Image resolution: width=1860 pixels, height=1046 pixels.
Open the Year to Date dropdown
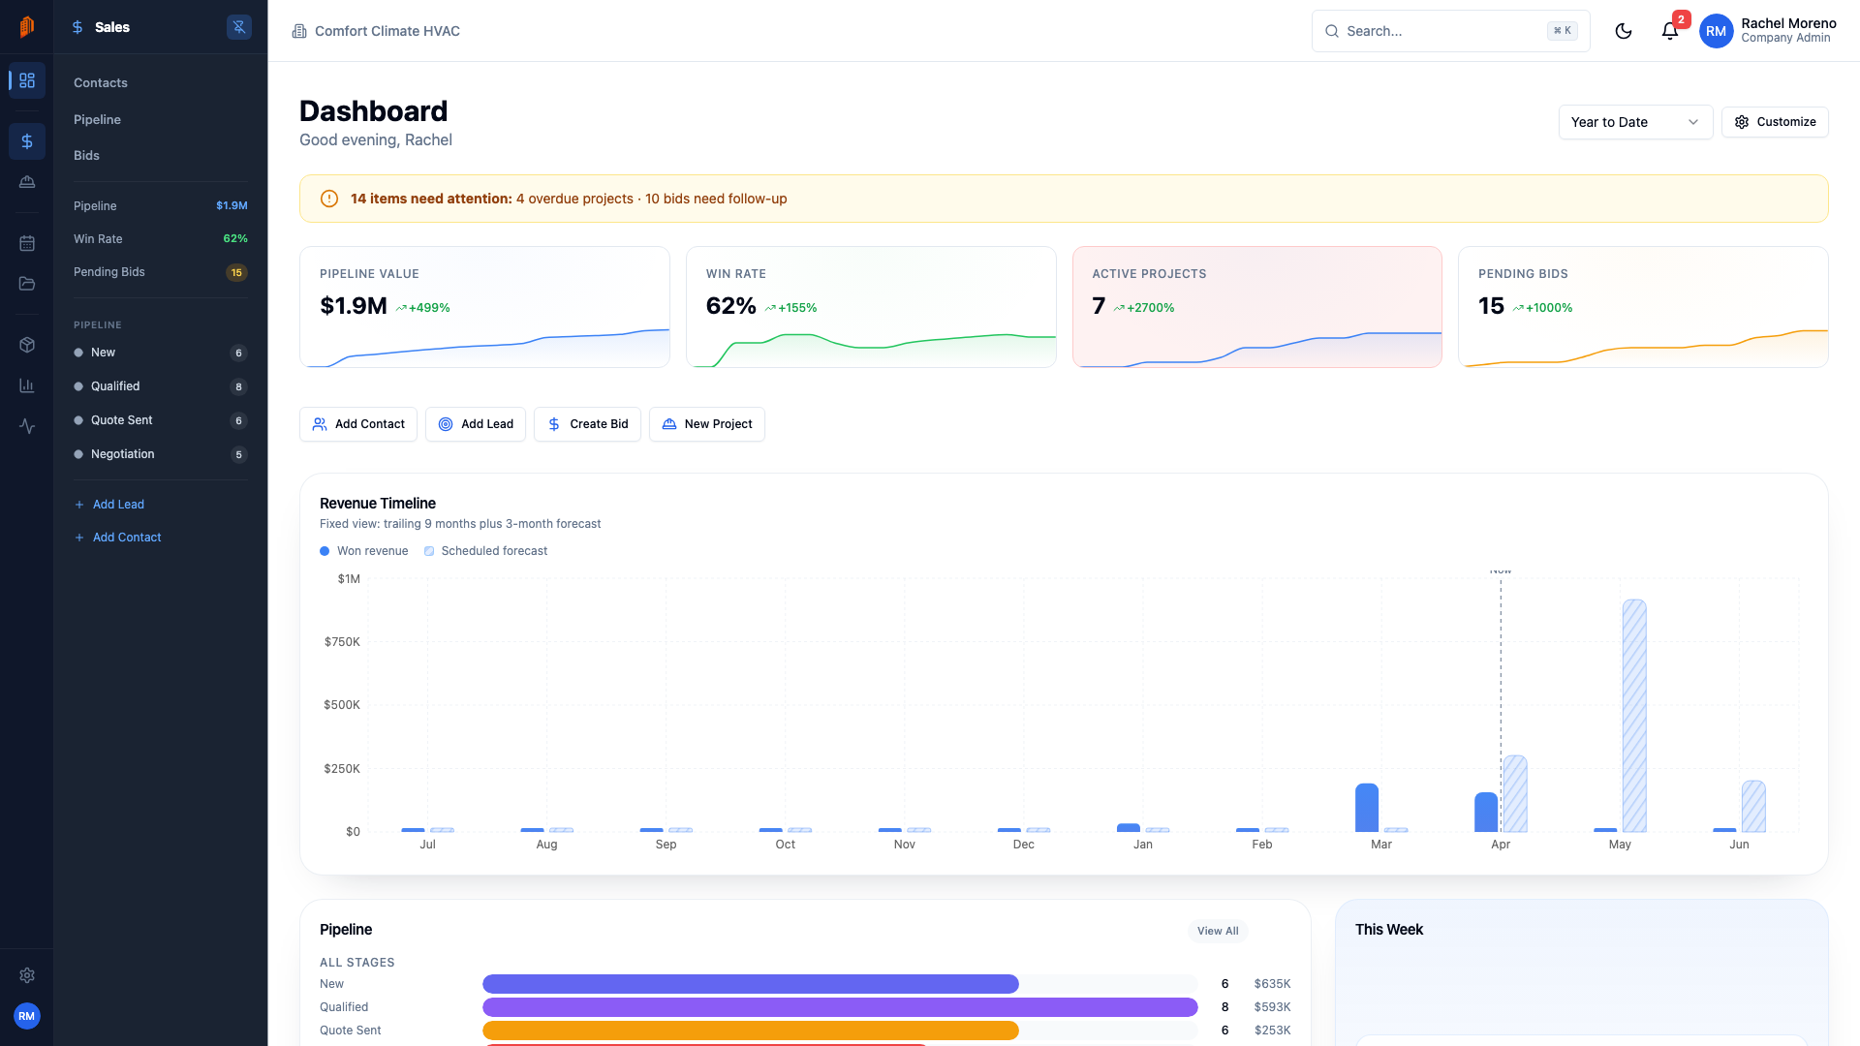click(x=1634, y=122)
